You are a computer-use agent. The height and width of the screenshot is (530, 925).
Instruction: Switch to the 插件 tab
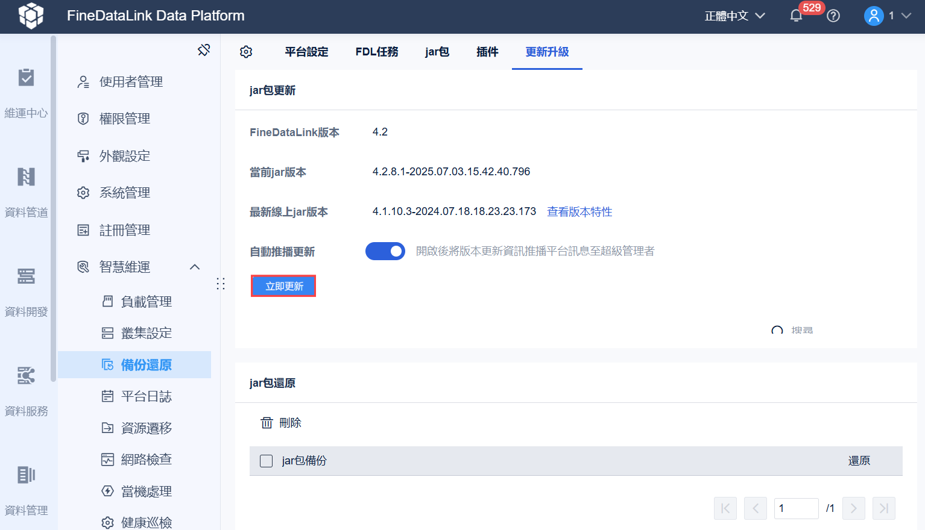point(487,52)
